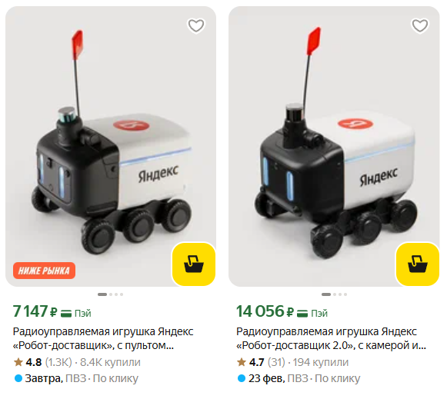
Task: Click 8.4K купили purchase count
Action: (x=110, y=362)
